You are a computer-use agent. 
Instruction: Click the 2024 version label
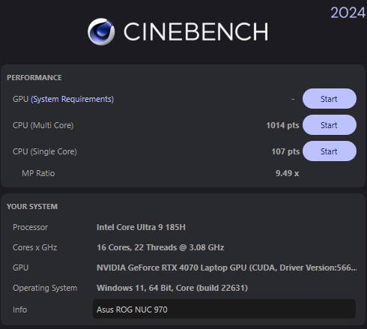tap(348, 13)
